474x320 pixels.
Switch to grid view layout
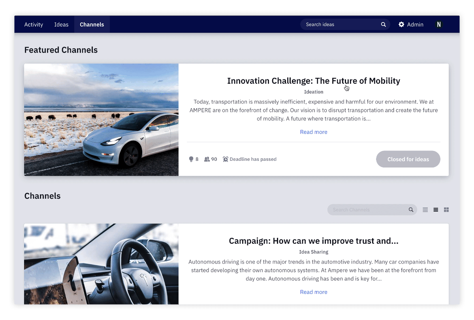coord(446,210)
